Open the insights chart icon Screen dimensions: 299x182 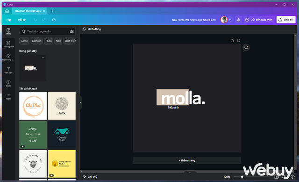[x=238, y=20]
